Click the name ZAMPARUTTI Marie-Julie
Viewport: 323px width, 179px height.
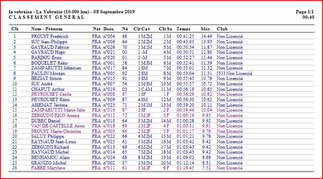(x=58, y=110)
